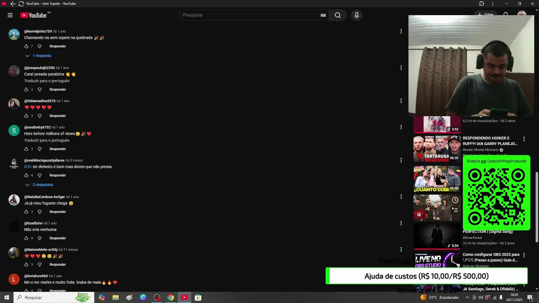Open the @sesibetty6732 green S avatar
The image size is (539, 303).
(14, 130)
